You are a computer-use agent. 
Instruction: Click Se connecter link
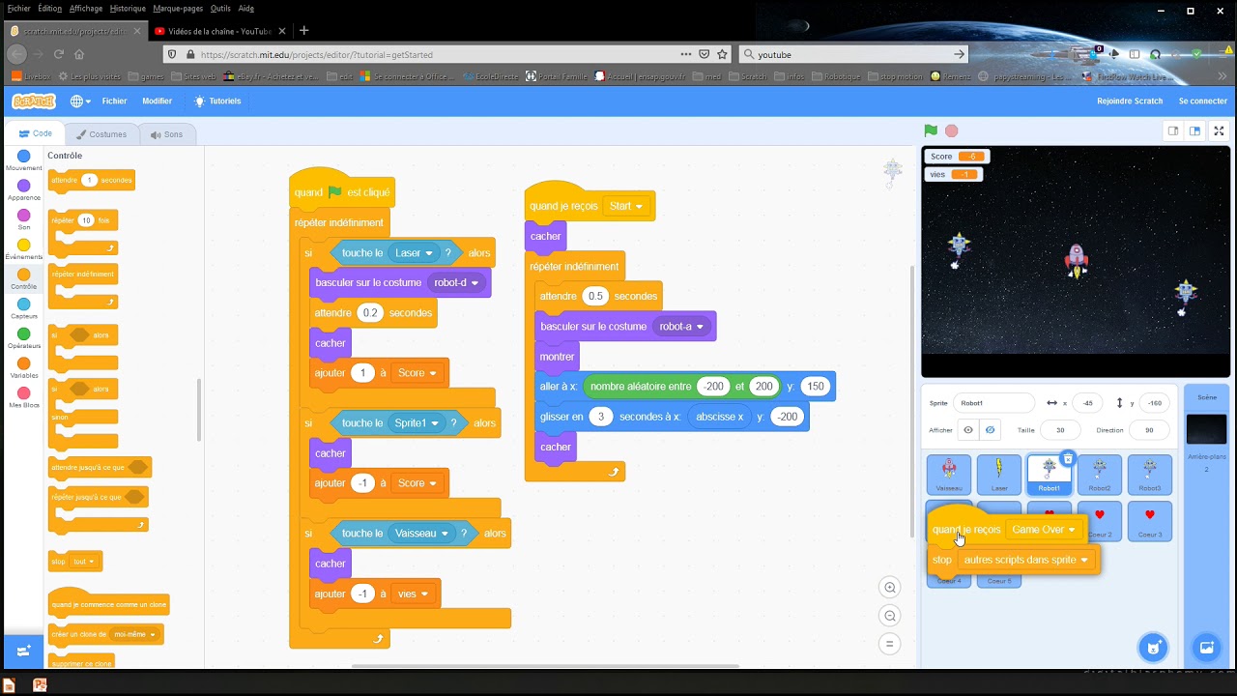click(1202, 101)
